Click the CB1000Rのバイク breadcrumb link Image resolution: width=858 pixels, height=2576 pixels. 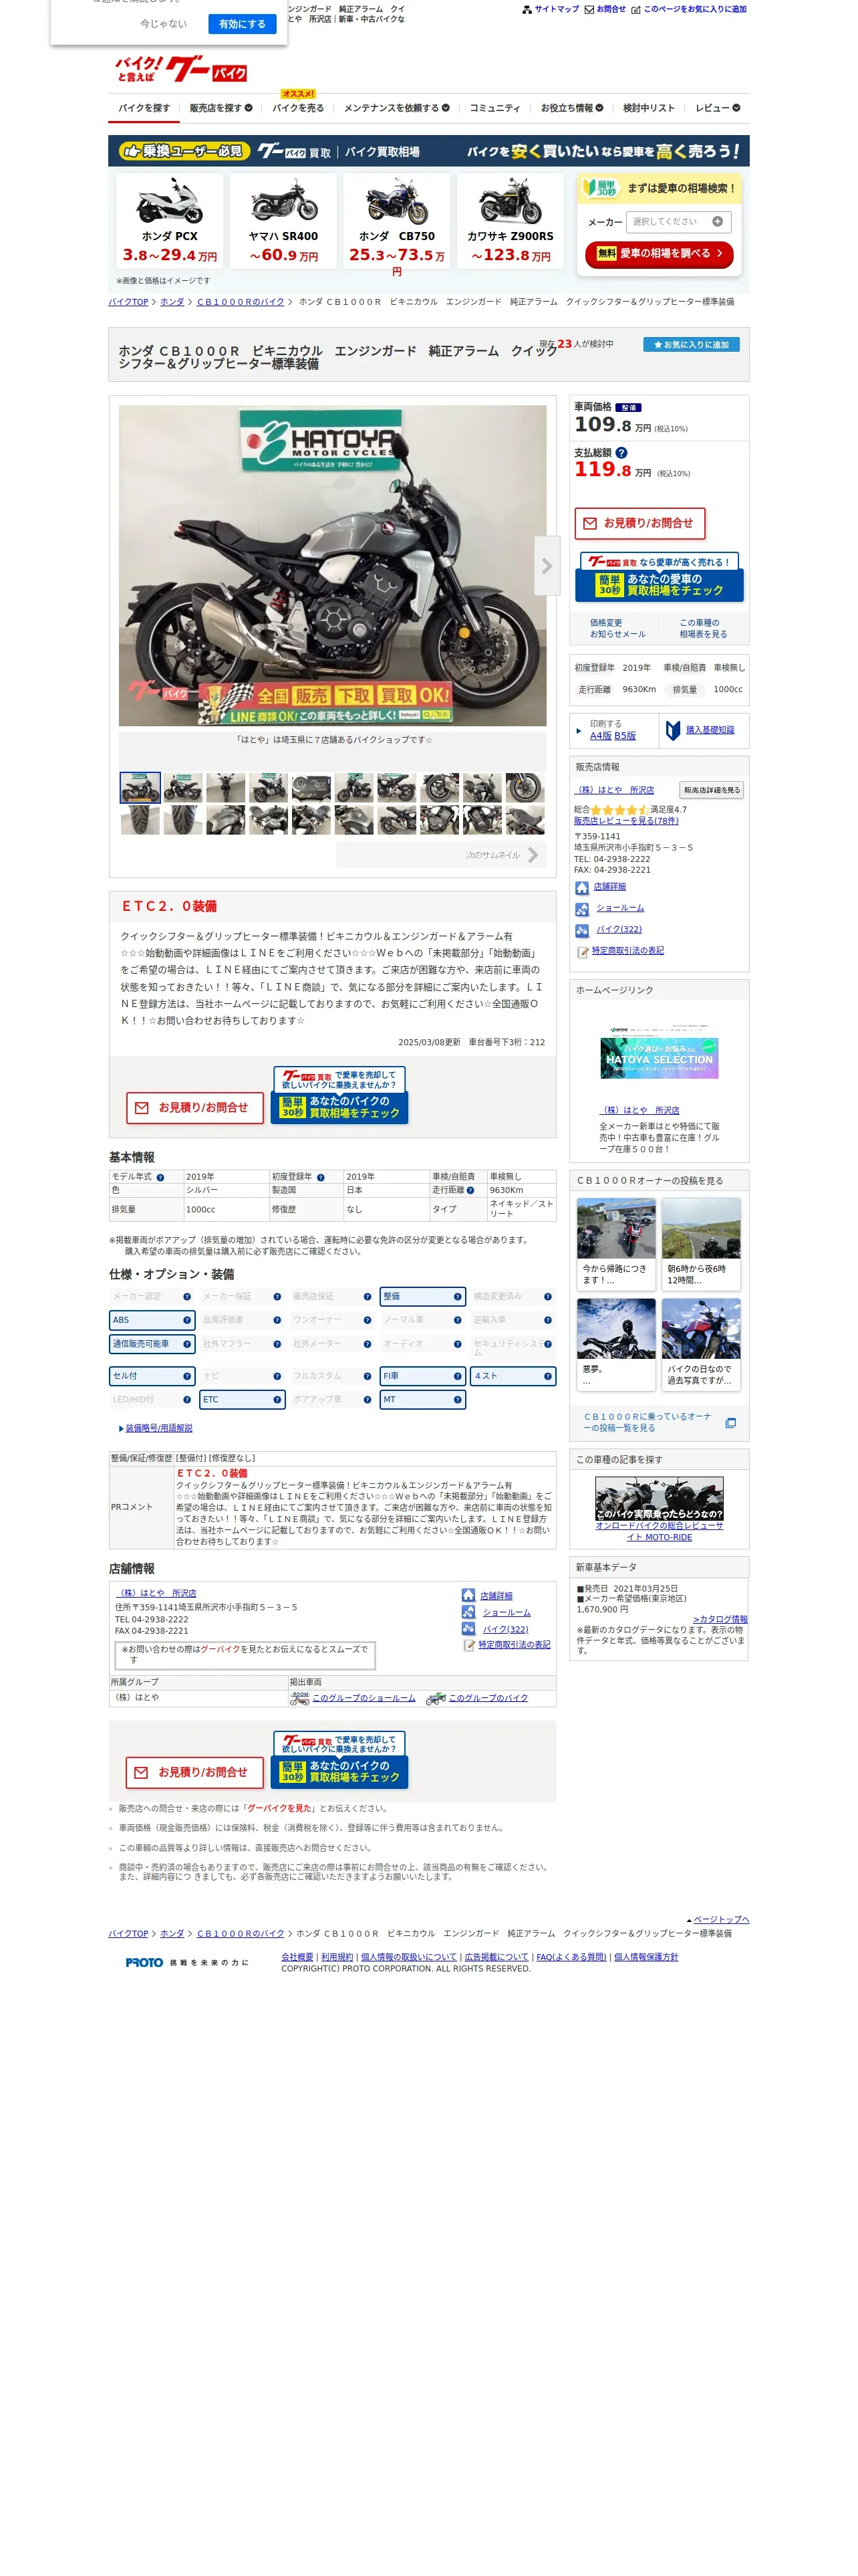[240, 302]
